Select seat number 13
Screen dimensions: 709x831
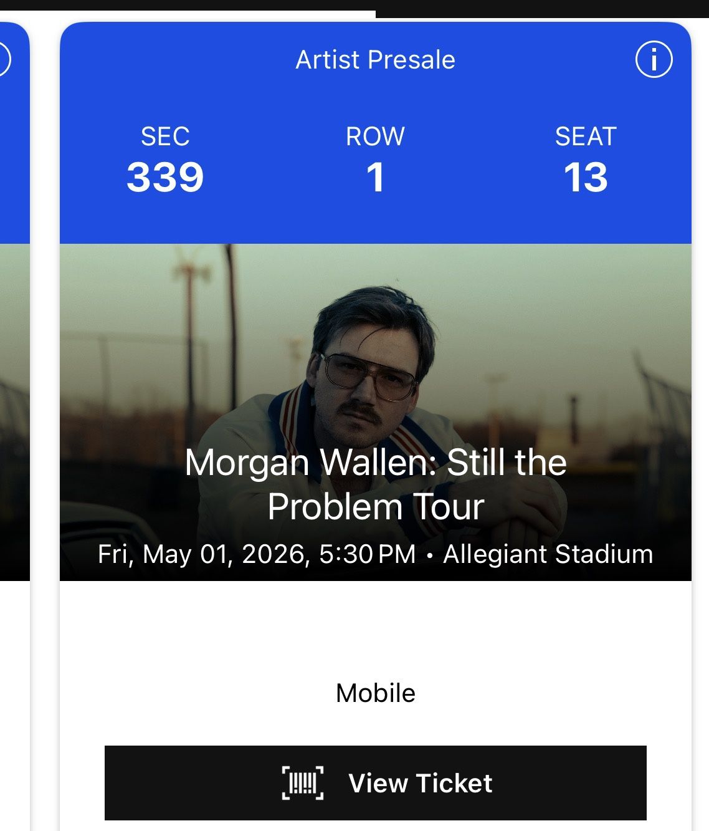point(586,177)
